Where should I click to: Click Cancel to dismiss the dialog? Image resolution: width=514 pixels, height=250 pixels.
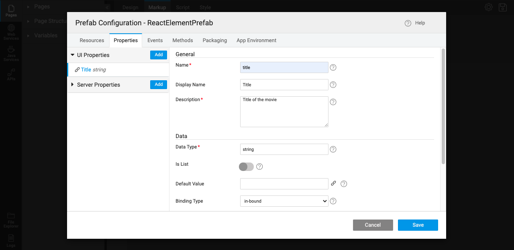[x=373, y=225]
